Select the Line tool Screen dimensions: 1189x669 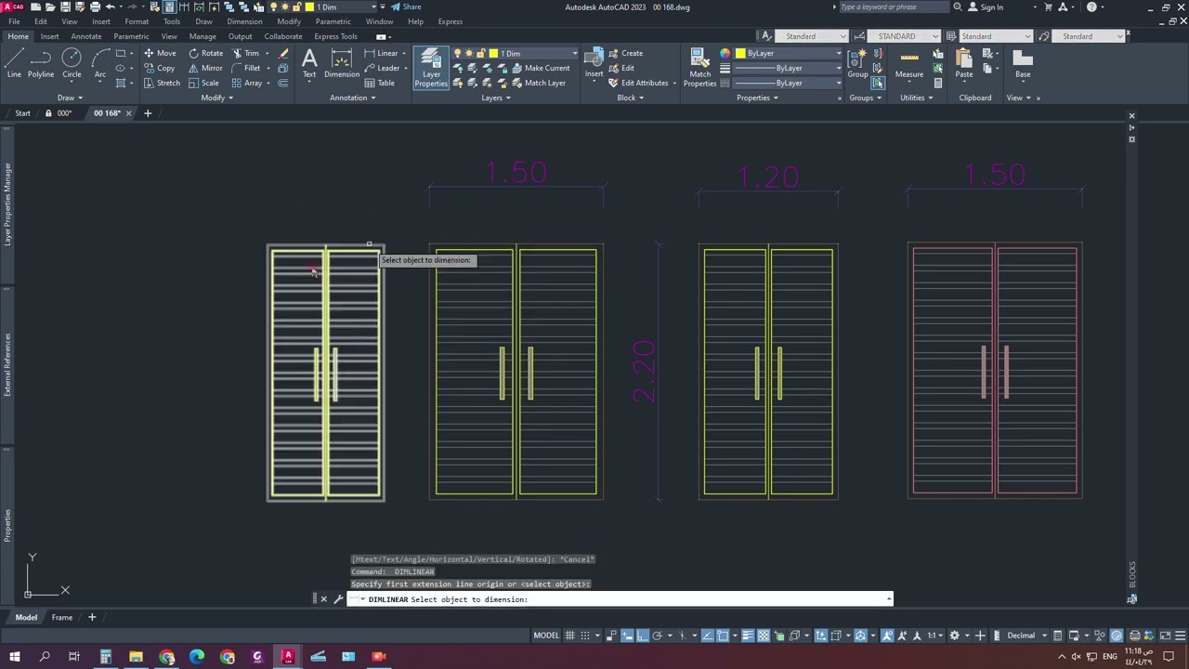coord(14,63)
